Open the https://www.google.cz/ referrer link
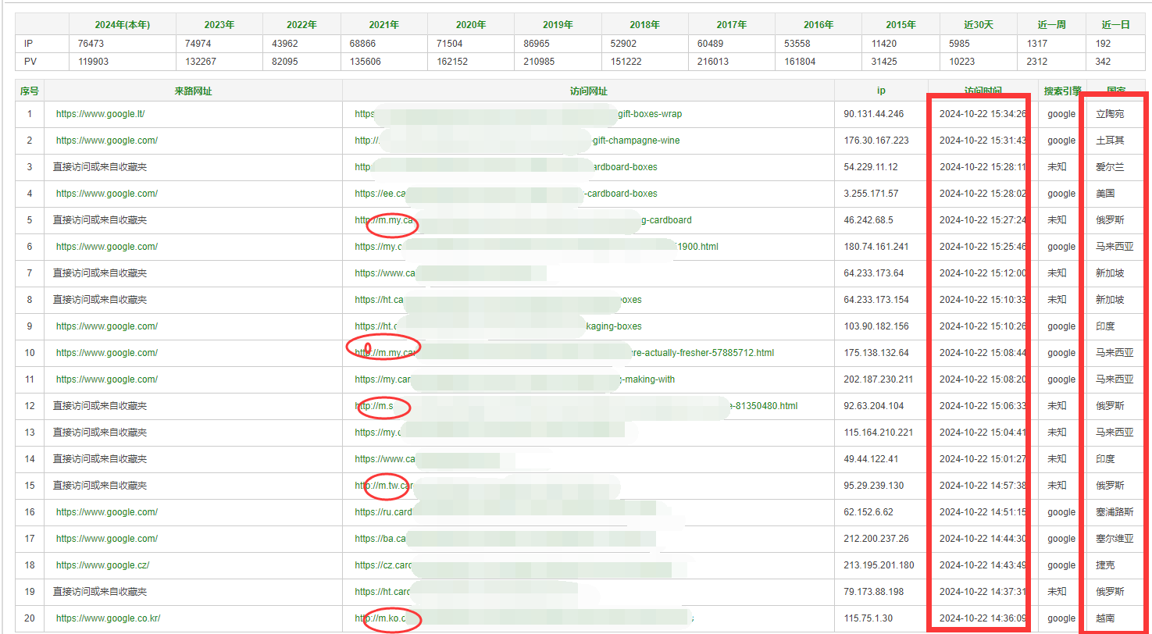Viewport: 1152px width, 634px height. pos(102,565)
